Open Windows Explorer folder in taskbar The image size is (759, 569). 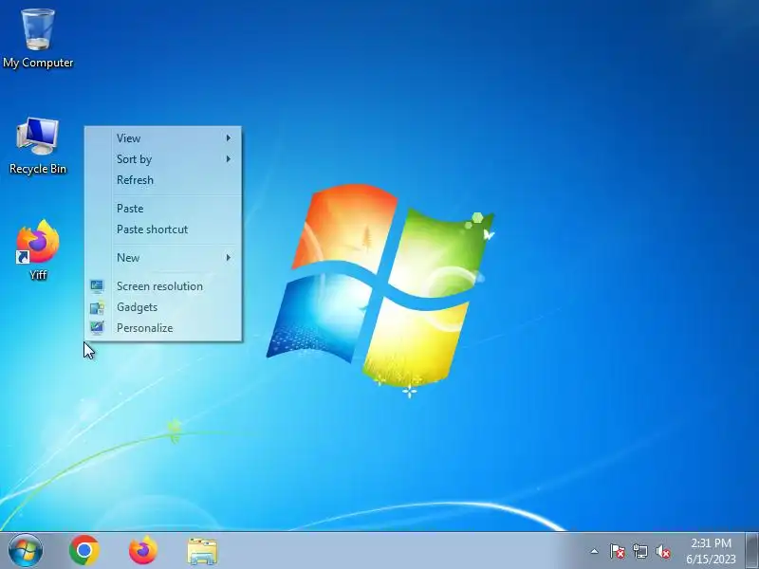(x=202, y=551)
